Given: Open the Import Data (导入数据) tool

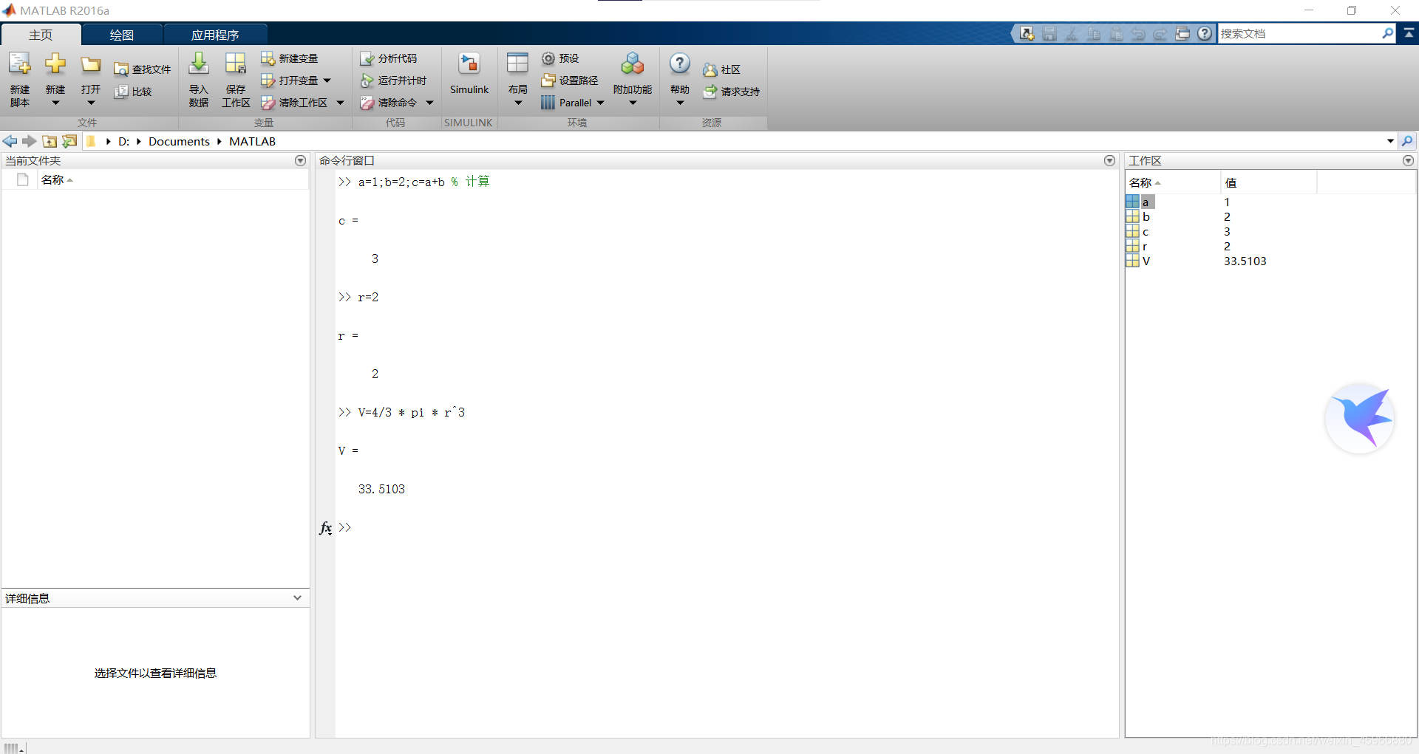Looking at the screenshot, I should click(198, 65).
